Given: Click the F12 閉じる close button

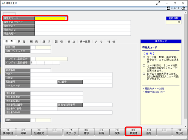Looking at the screenshot, I should [x=180, y=132].
